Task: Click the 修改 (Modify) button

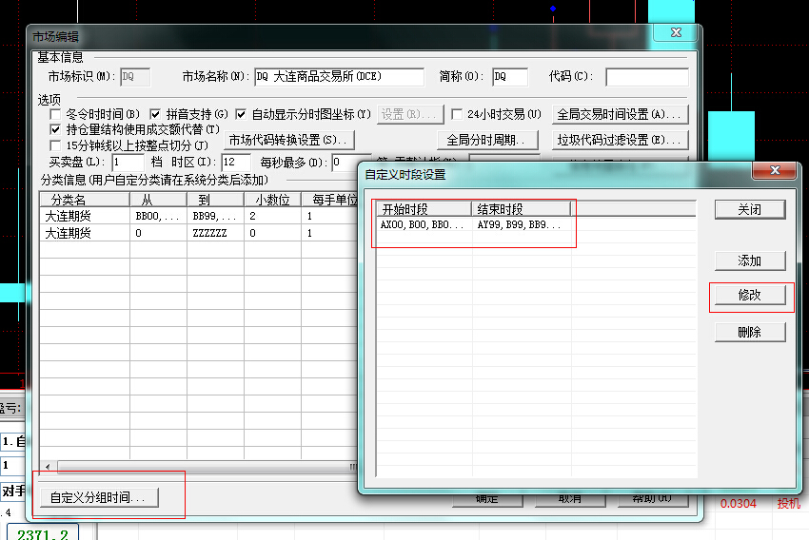Action: [x=750, y=295]
